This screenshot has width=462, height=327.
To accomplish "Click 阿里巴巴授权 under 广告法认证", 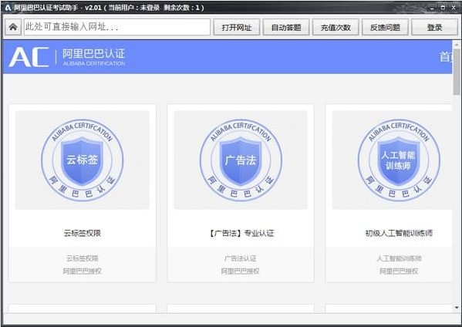I will (x=241, y=271).
